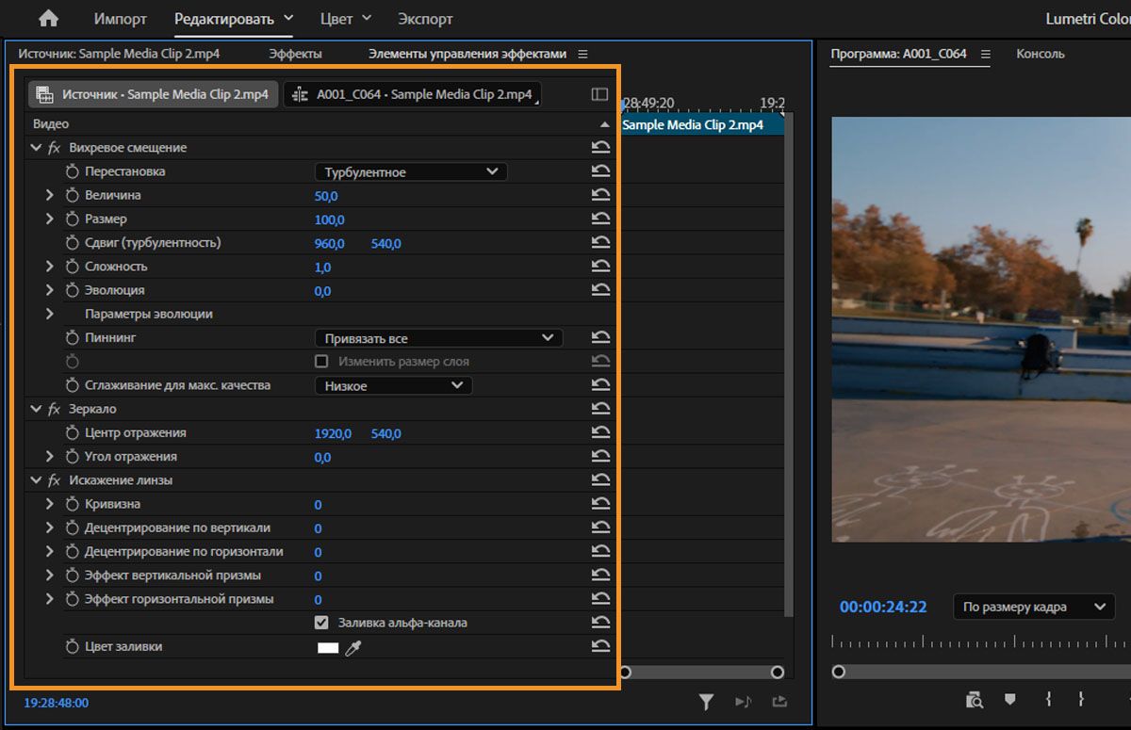The image size is (1131, 730).
Task: Toggle the timeline view panel icon
Action: coord(599,94)
